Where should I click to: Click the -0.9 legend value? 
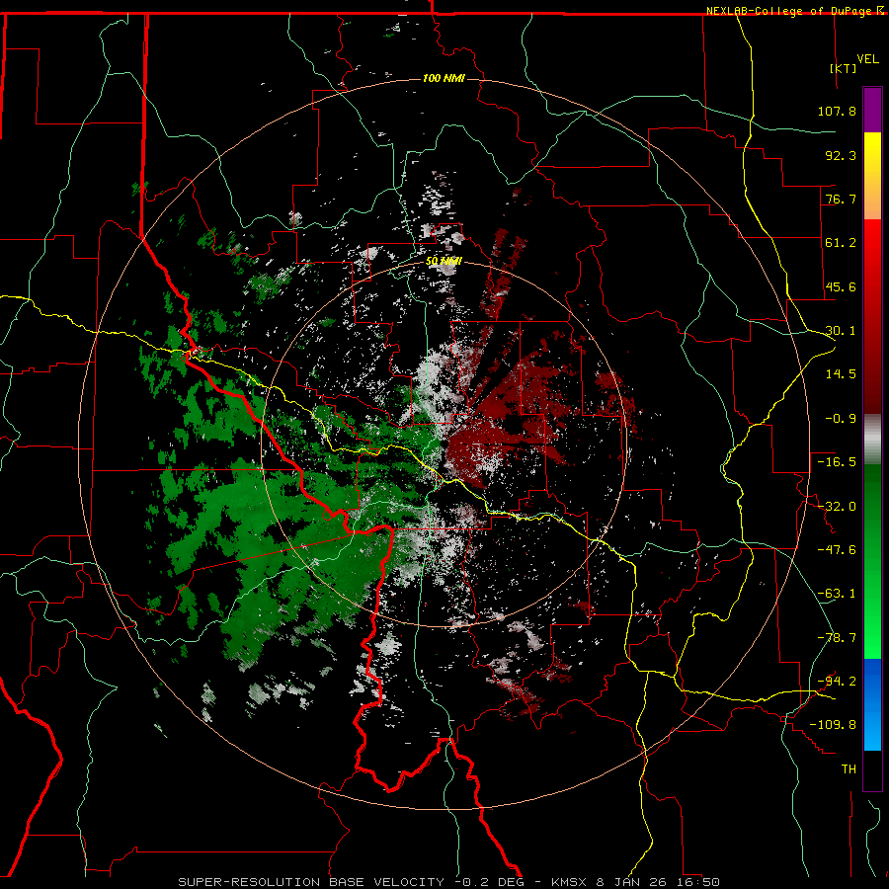841,419
